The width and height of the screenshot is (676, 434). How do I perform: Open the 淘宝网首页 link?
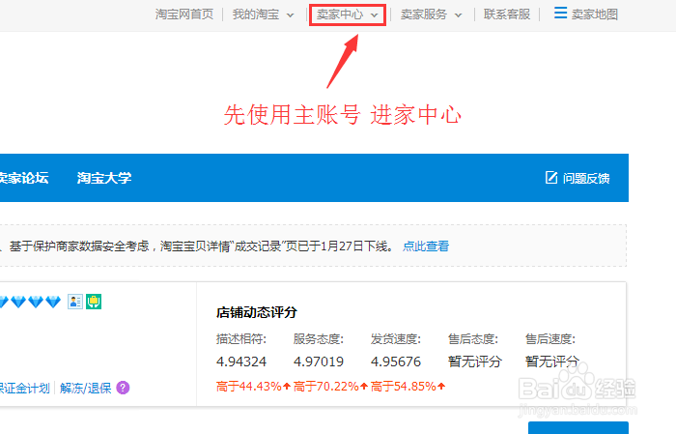click(x=184, y=14)
